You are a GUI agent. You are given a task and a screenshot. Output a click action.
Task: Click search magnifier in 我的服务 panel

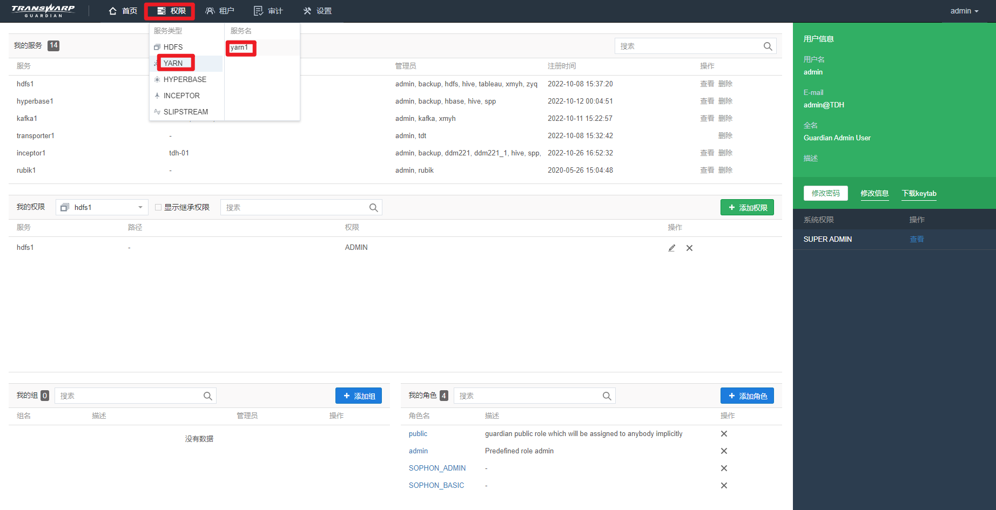[768, 46]
